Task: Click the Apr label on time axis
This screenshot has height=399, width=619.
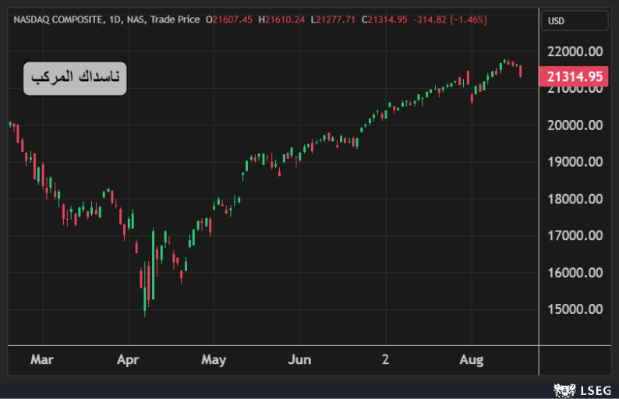Action: coord(127,359)
